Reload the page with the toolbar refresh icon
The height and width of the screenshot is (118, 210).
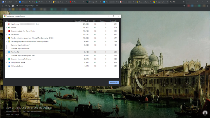click(9, 6)
